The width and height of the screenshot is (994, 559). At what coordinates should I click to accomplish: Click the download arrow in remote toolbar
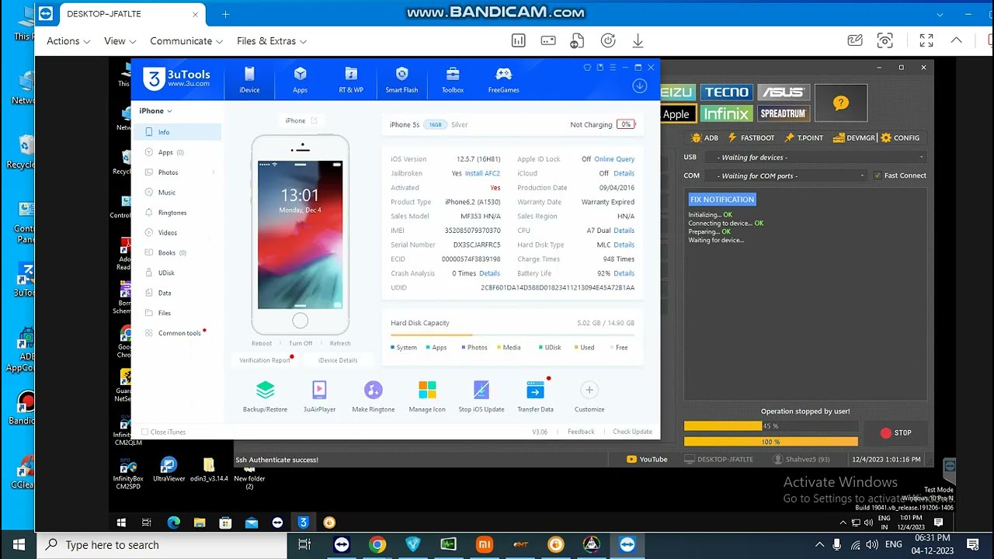coord(638,40)
